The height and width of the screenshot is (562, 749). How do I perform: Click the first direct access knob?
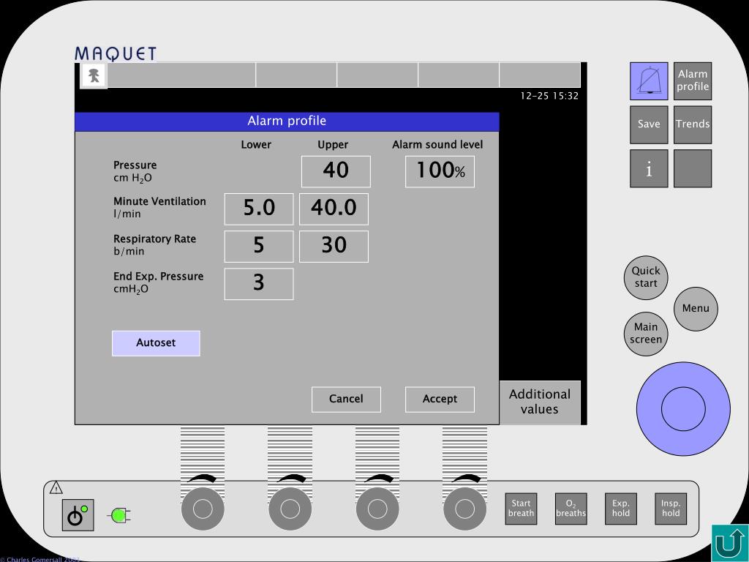click(x=203, y=509)
